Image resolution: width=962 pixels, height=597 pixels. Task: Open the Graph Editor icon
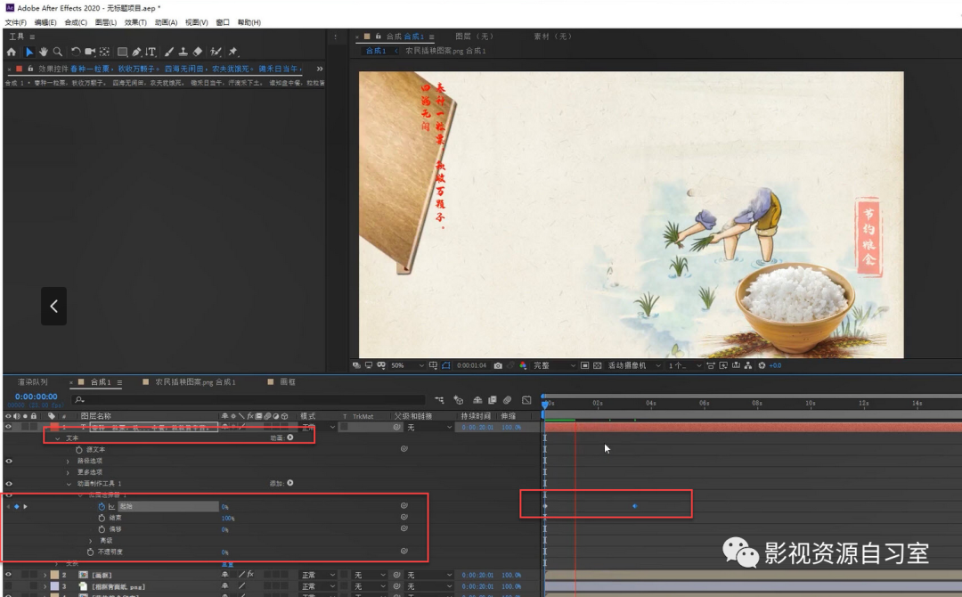(x=526, y=400)
